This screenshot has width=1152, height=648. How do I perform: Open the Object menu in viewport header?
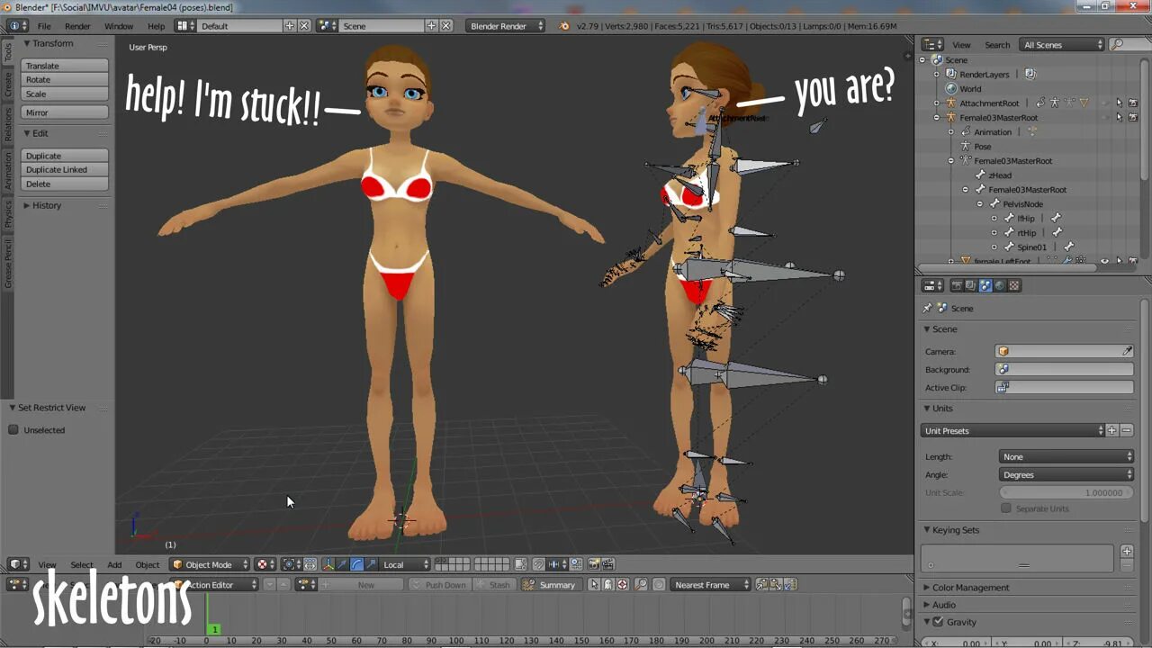147,564
